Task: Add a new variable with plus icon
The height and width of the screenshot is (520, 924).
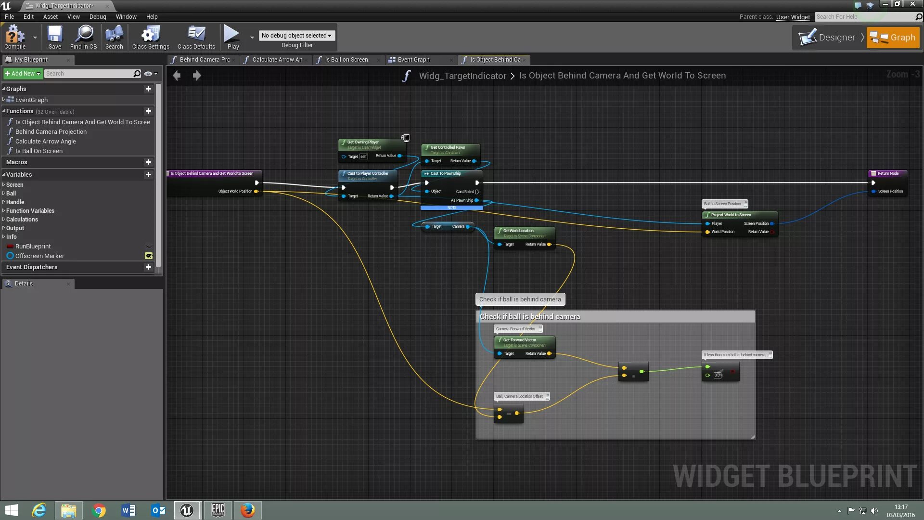Action: click(x=148, y=174)
